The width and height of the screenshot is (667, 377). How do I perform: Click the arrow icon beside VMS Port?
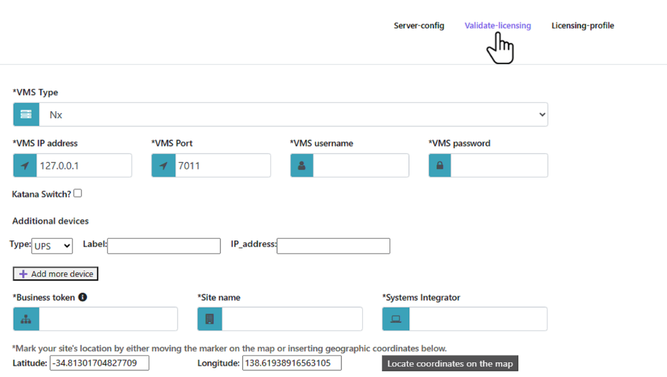coord(163,166)
